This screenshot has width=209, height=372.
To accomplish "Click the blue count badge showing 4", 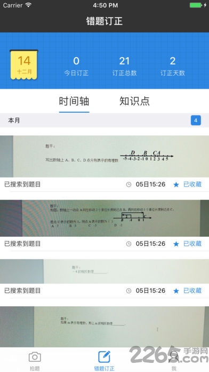I will pyautogui.click(x=196, y=120).
